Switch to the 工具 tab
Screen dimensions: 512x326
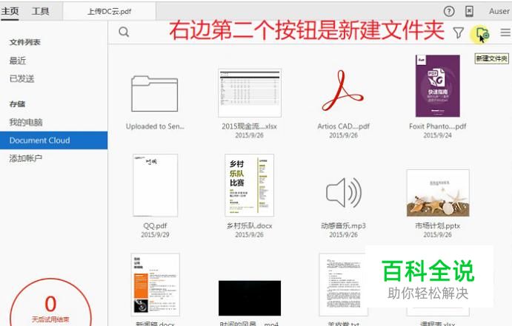pyautogui.click(x=41, y=11)
